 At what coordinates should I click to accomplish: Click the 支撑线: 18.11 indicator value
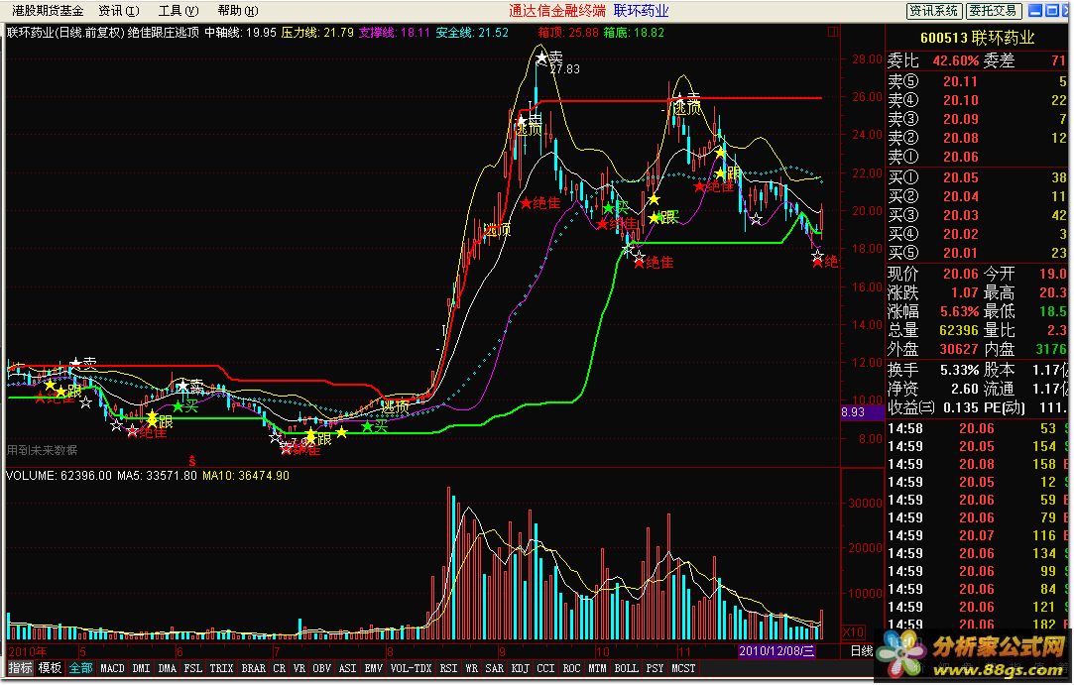pos(395,32)
